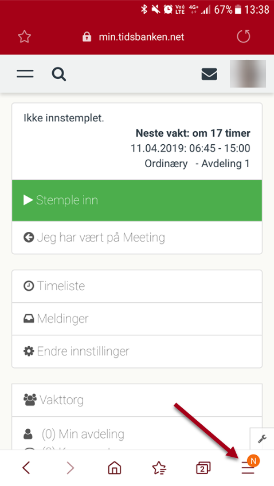
Task: Open Meldinger menu entry
Action: 137,319
